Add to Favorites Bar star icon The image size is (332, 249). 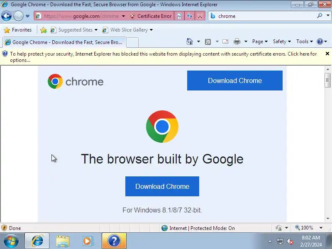[x=44, y=30]
